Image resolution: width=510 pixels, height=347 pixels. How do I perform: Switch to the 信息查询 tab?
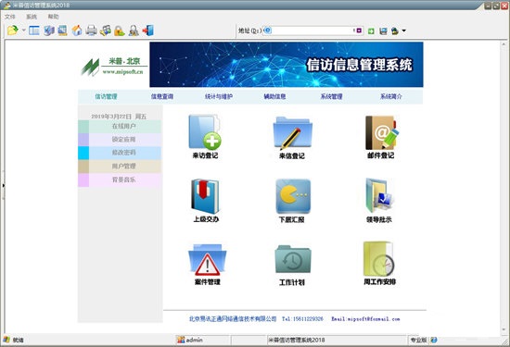pyautogui.click(x=162, y=96)
